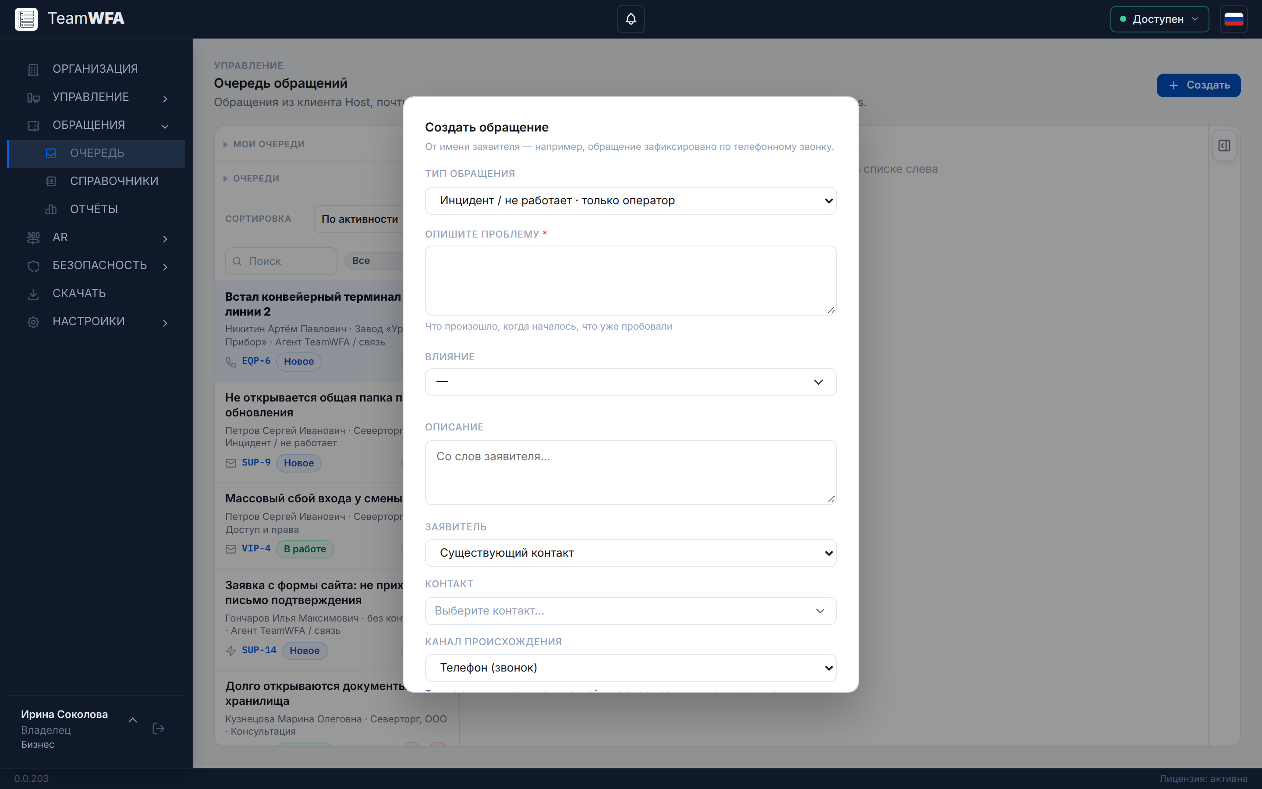Click into the Описание text area
Viewport: 1262px width, 789px height.
click(631, 472)
